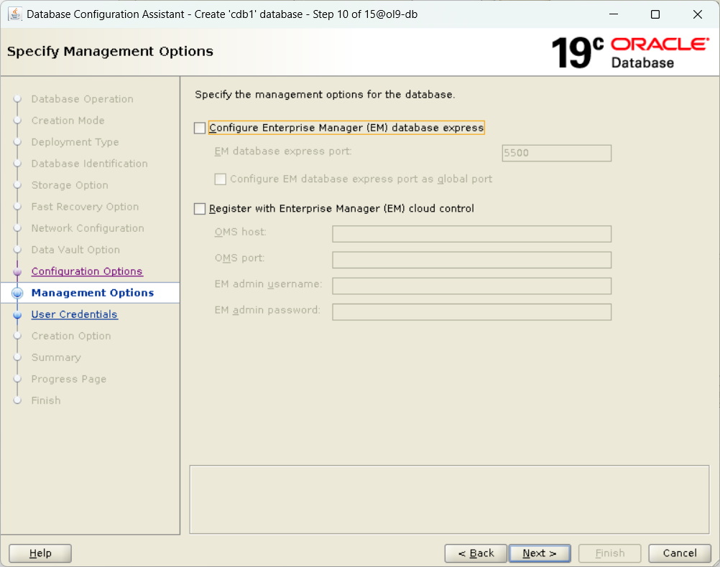This screenshot has height=567, width=720.
Task: Toggle Configure EM database express port as global port
Action: click(221, 179)
